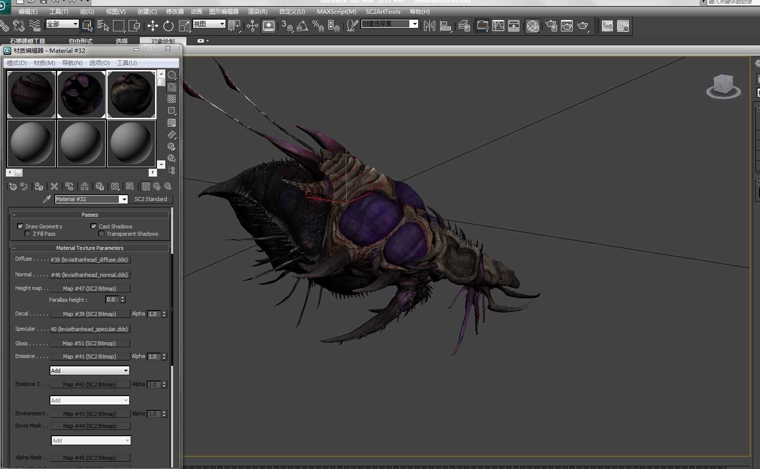The height and width of the screenshot is (469, 760).
Task: Click the SC2 Standard material type button
Action: click(151, 199)
